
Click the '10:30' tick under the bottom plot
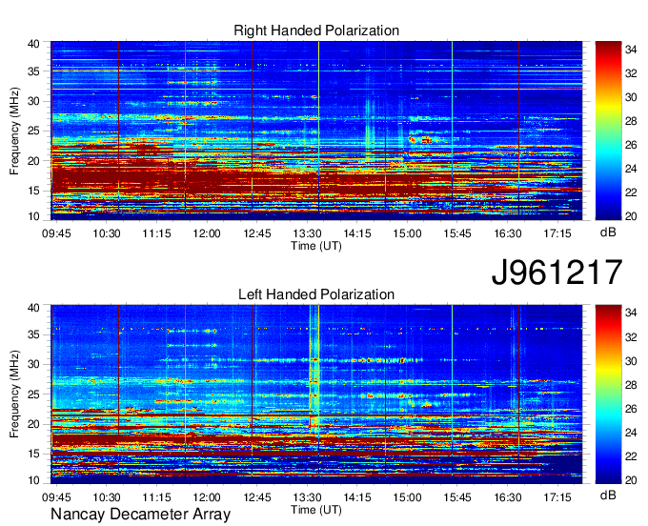[x=106, y=497]
